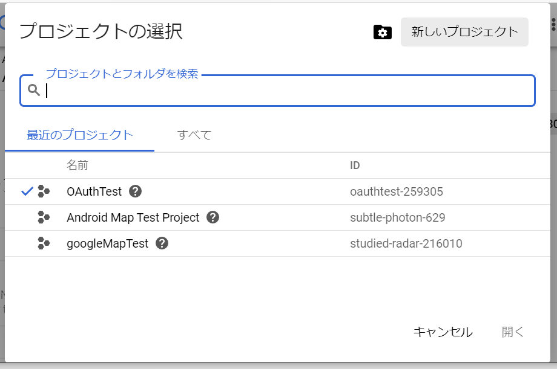Open the manage resources folder-gear icon
557x369 pixels.
coord(382,32)
